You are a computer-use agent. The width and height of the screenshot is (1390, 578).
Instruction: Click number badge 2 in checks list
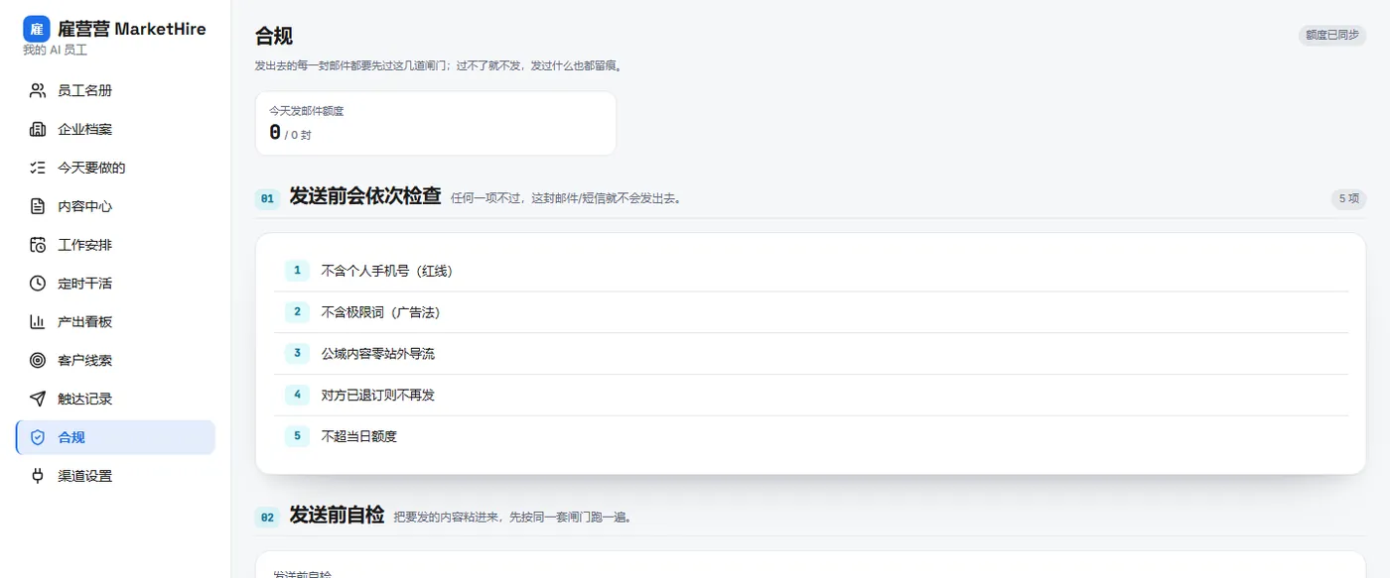coord(297,312)
